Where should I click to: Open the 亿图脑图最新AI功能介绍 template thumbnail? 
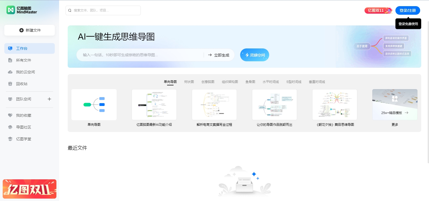(x=154, y=105)
